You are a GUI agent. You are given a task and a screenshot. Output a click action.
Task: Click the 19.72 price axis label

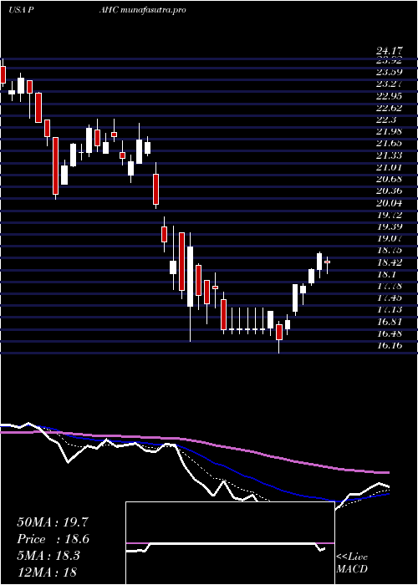(x=389, y=215)
